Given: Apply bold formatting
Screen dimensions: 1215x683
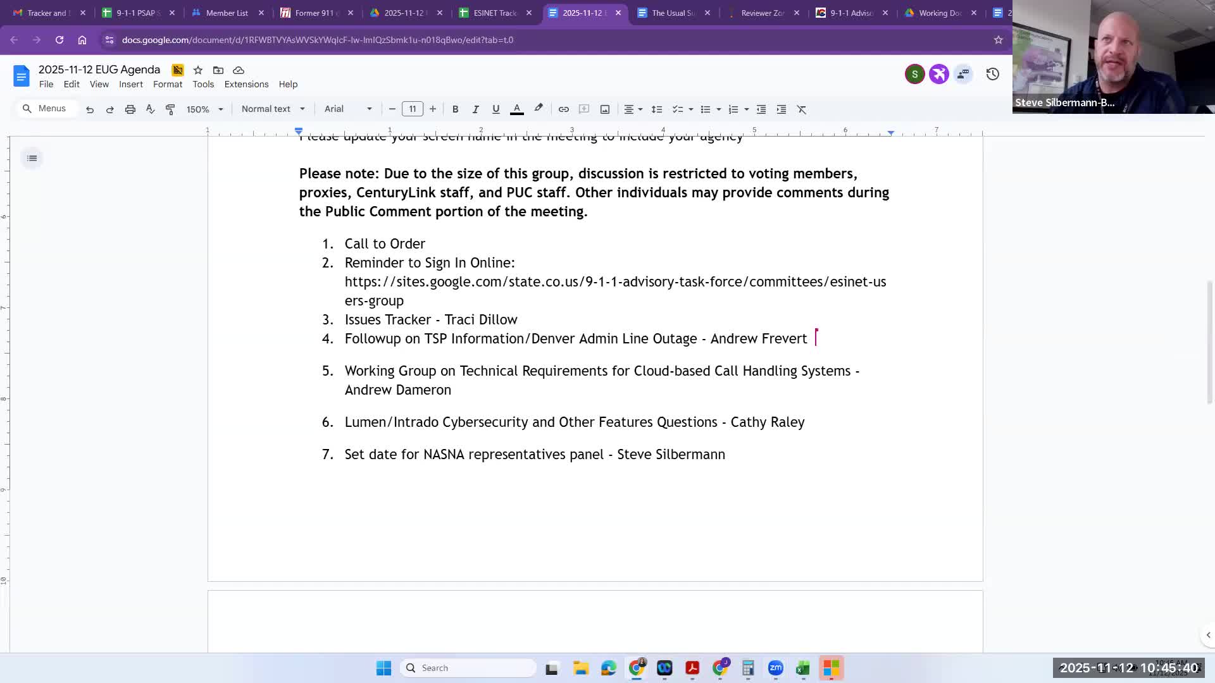Looking at the screenshot, I should click(x=455, y=109).
